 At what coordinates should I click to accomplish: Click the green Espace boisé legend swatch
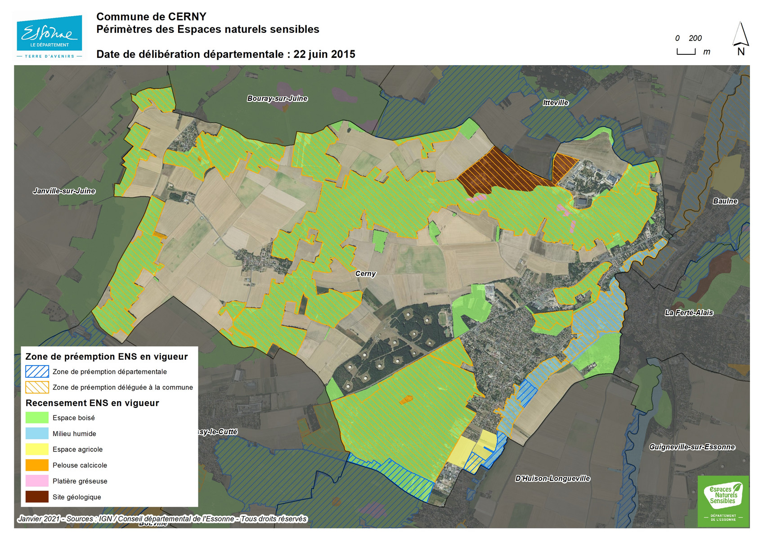point(37,418)
